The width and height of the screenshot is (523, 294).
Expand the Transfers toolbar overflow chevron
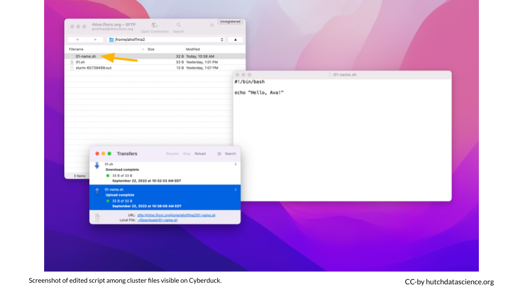(x=219, y=154)
